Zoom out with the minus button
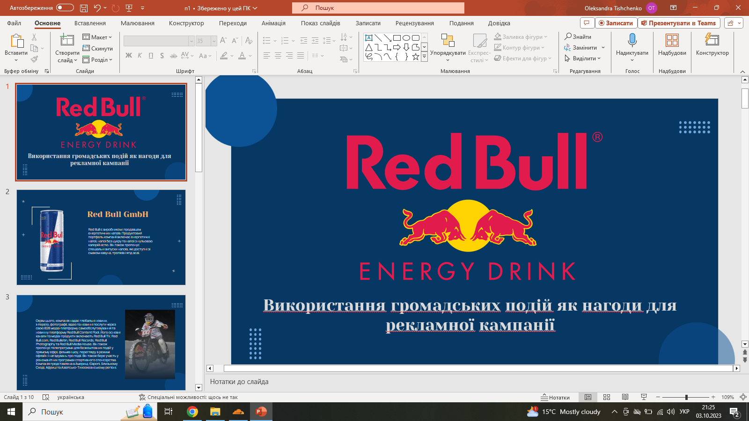Viewport: 749px width, 421px height. coord(658,397)
